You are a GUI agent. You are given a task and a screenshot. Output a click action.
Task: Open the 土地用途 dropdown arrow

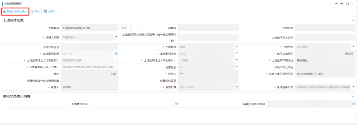pyautogui.click(x=353, y=47)
